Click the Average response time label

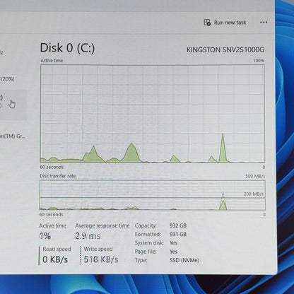pos(102,225)
